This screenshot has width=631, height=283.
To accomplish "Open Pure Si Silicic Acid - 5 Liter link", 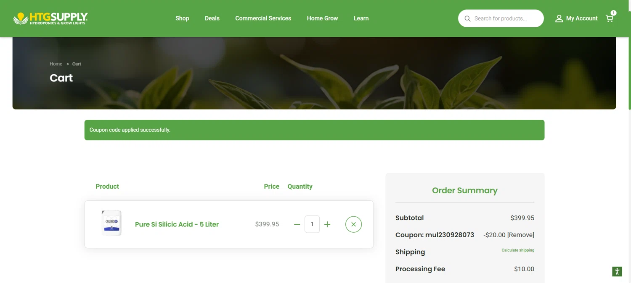I will point(177,224).
